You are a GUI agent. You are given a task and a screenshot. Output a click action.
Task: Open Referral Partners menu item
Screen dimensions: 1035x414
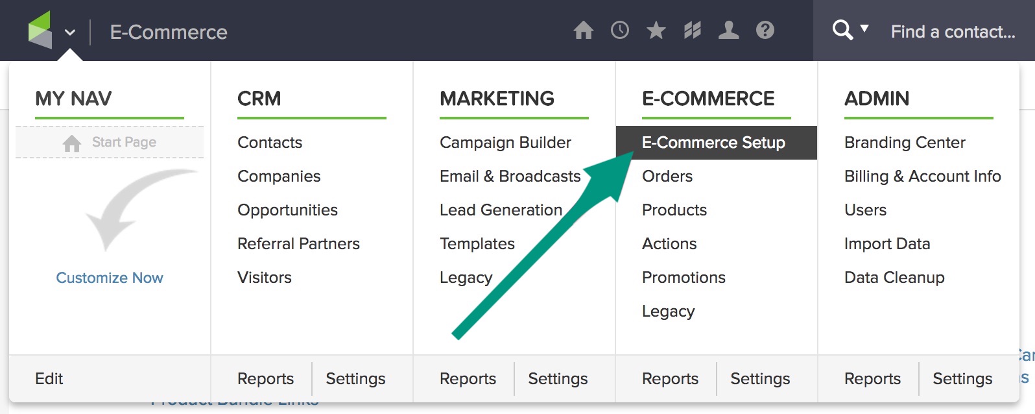(x=298, y=243)
